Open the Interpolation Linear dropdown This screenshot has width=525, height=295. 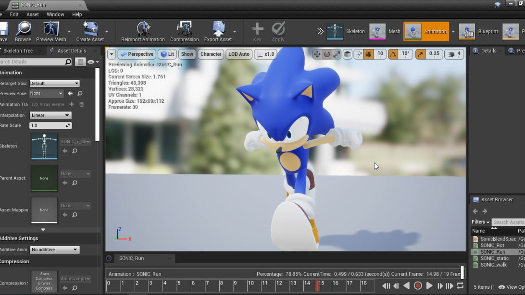click(50, 115)
